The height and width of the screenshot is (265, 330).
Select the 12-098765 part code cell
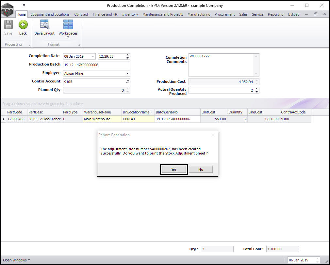(x=17, y=119)
